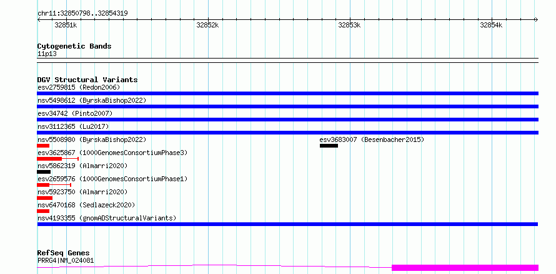Open nsv4193355 (gnomADStructuralVariants) label
Viewport: 556px width, 274px height.
107,218
